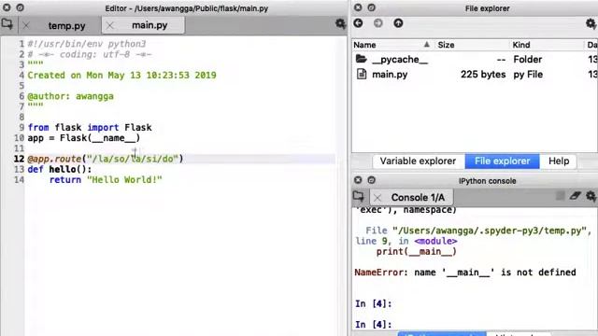
Task: Sort files by Size column
Action: coord(472,45)
